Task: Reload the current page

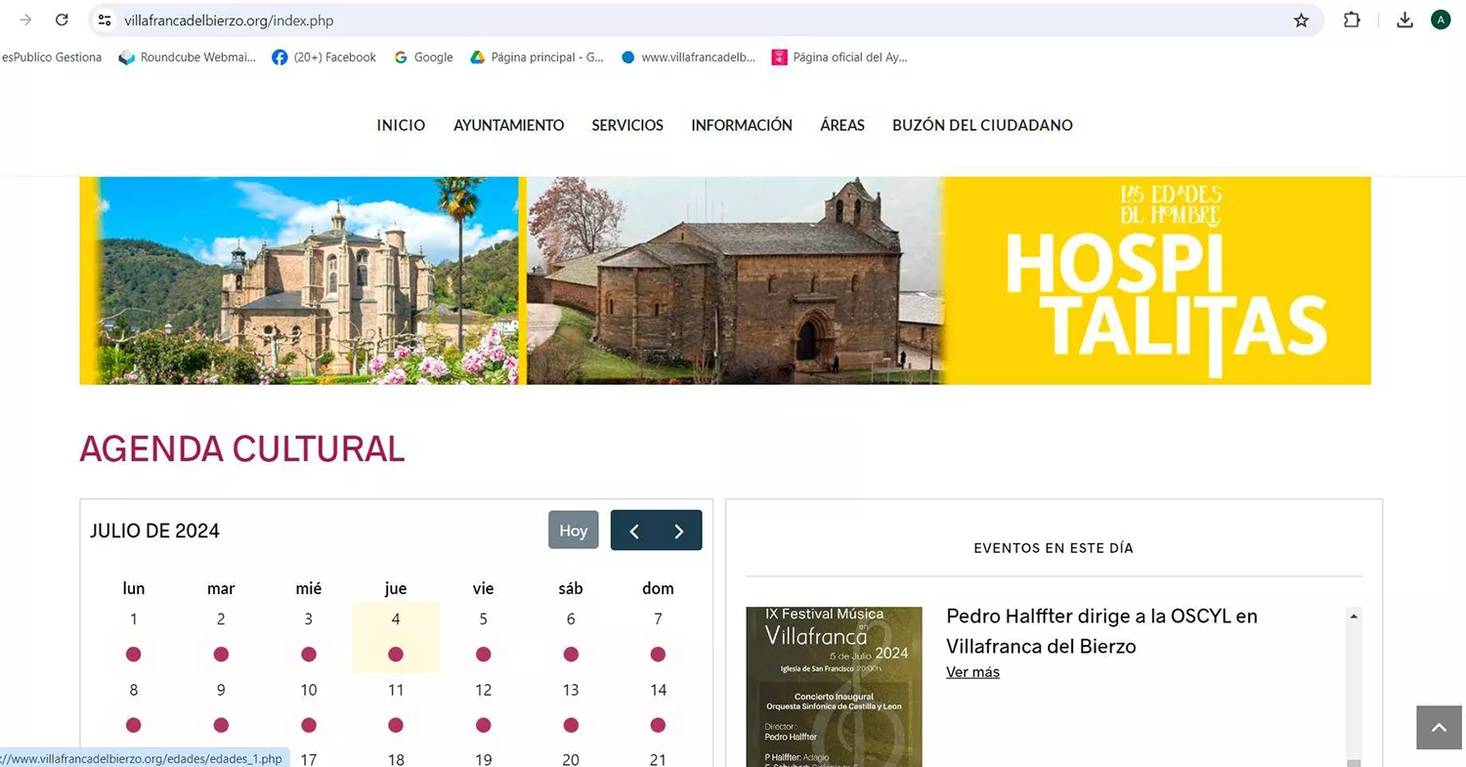Action: click(62, 20)
